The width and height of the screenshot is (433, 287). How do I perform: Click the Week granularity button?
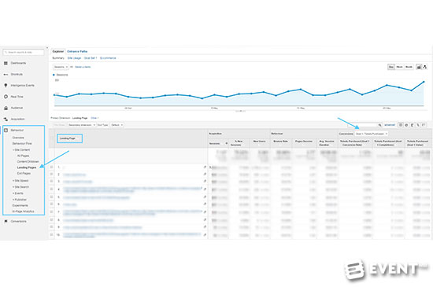pyautogui.click(x=399, y=67)
